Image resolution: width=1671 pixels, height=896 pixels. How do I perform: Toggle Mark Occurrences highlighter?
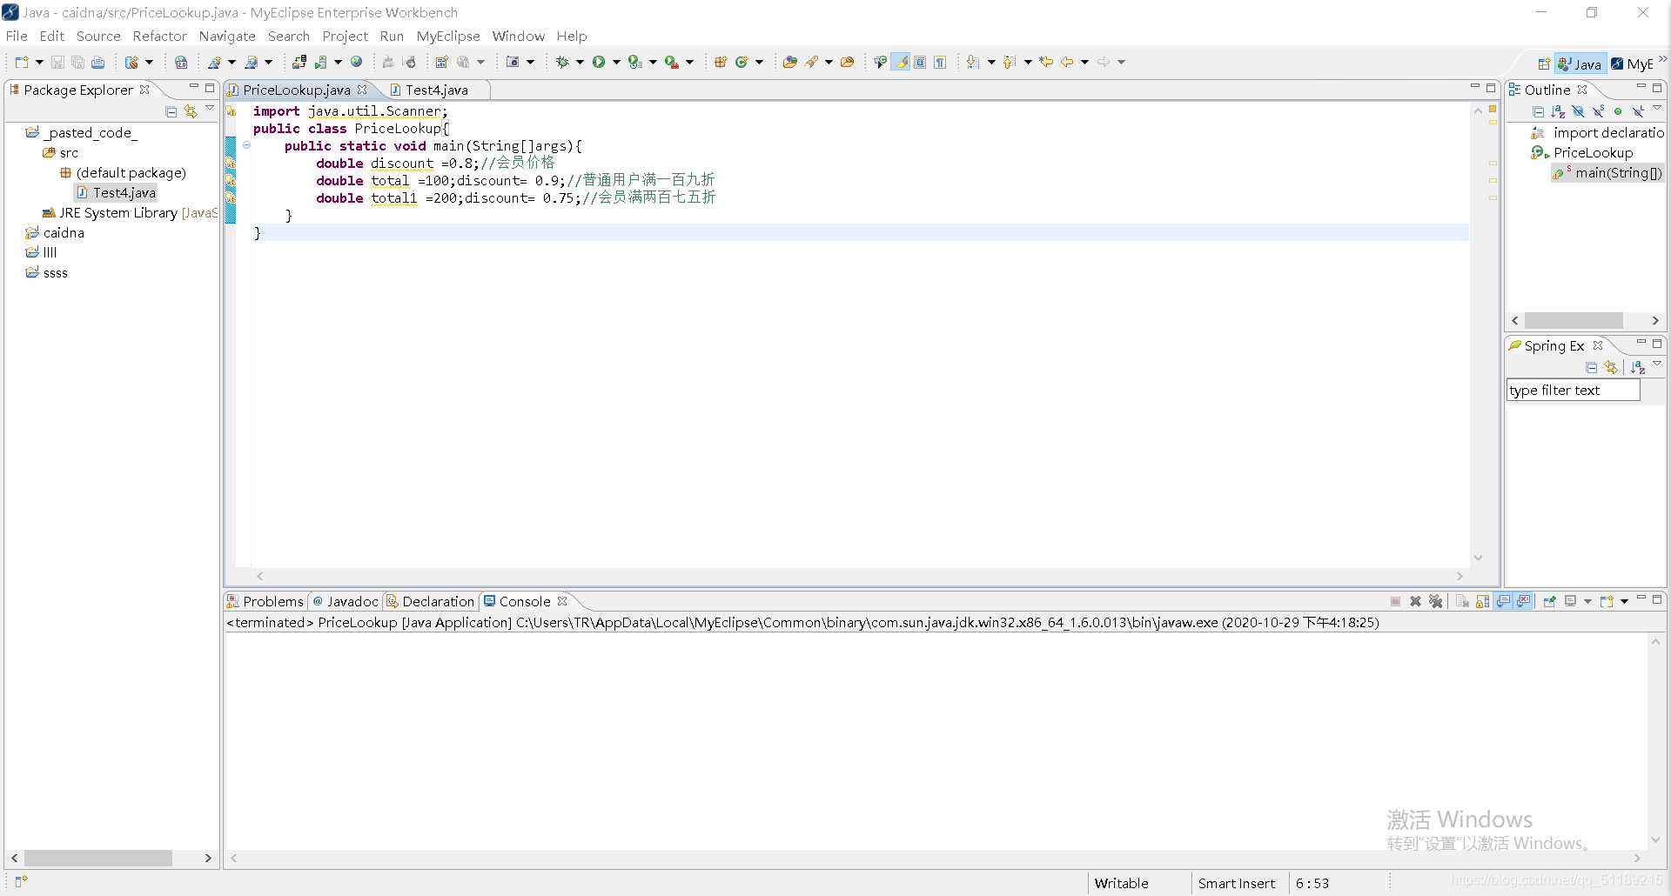(x=901, y=62)
